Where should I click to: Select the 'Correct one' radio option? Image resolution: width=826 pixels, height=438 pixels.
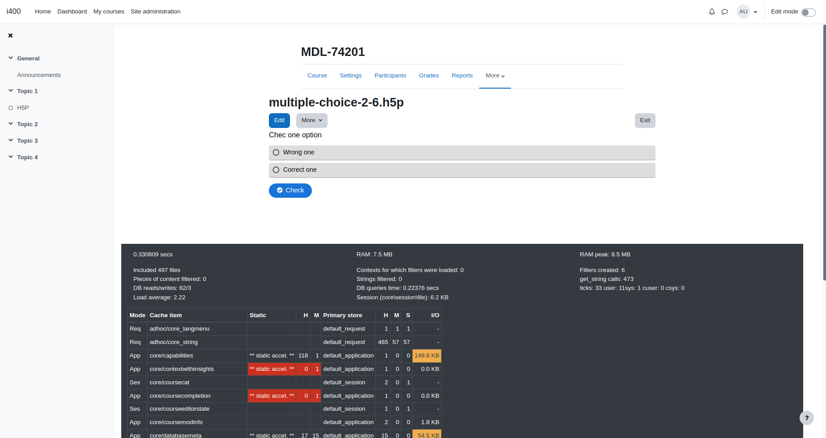pyautogui.click(x=276, y=170)
